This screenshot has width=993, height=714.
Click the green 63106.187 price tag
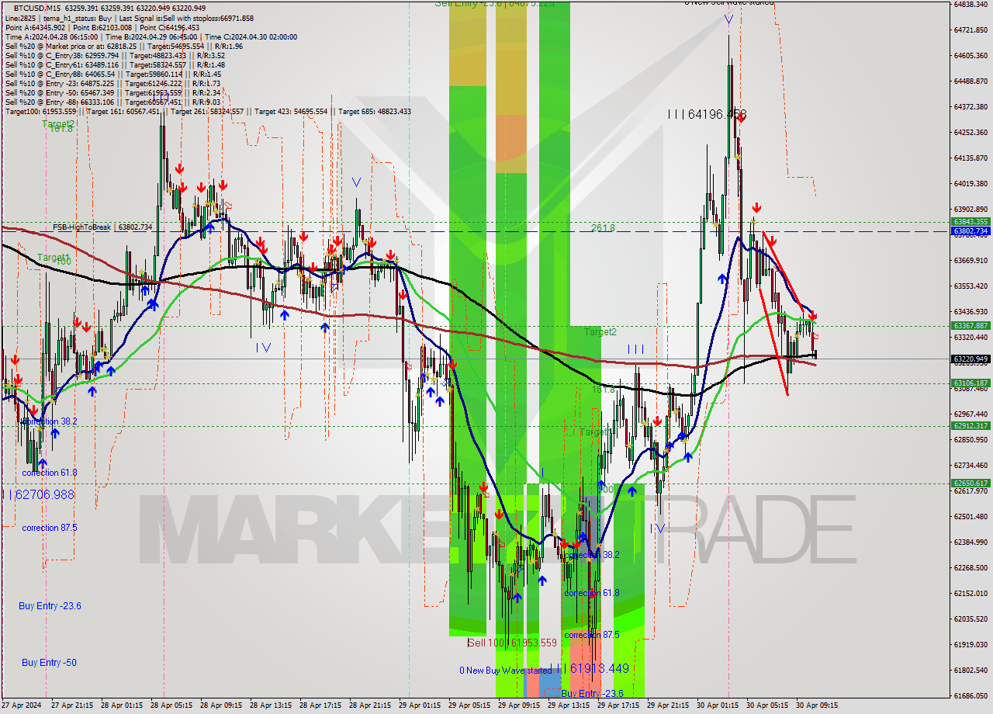coord(970,383)
